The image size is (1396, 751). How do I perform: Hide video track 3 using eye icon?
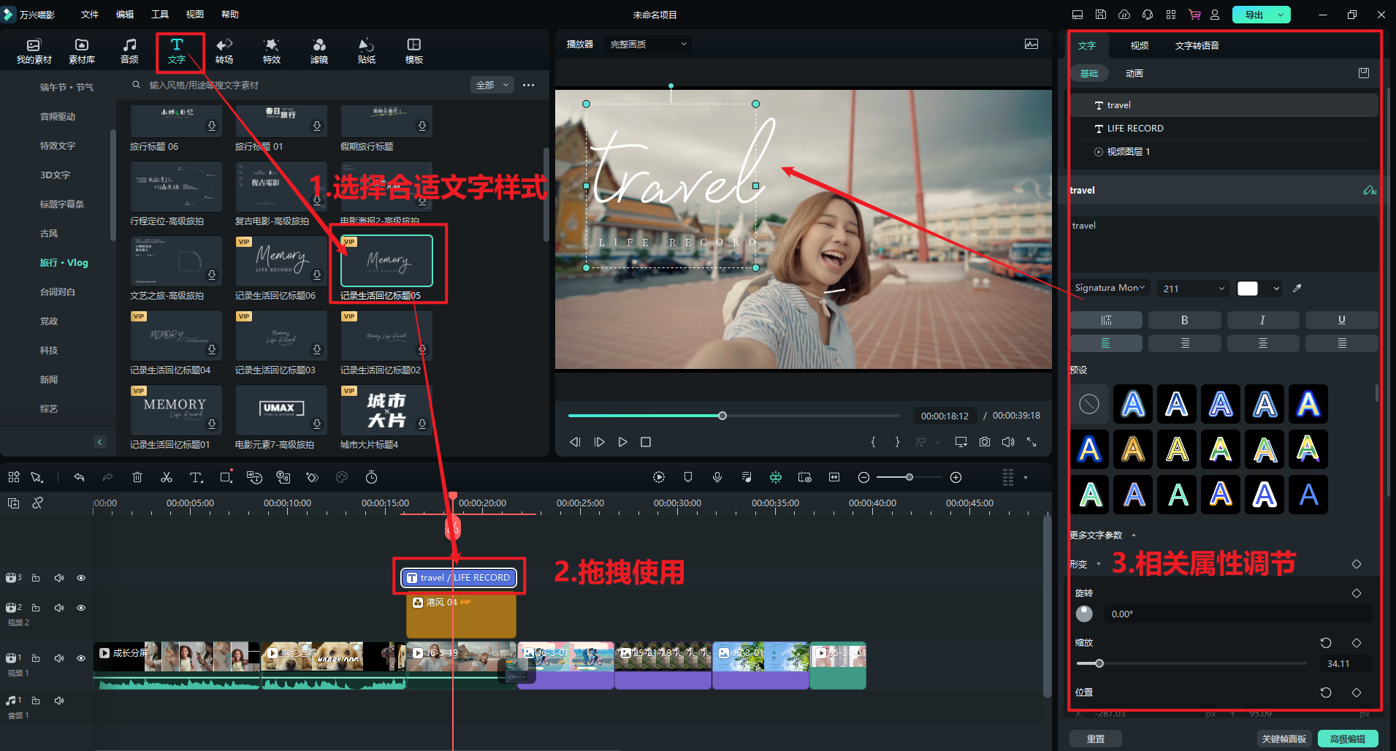pyautogui.click(x=81, y=578)
